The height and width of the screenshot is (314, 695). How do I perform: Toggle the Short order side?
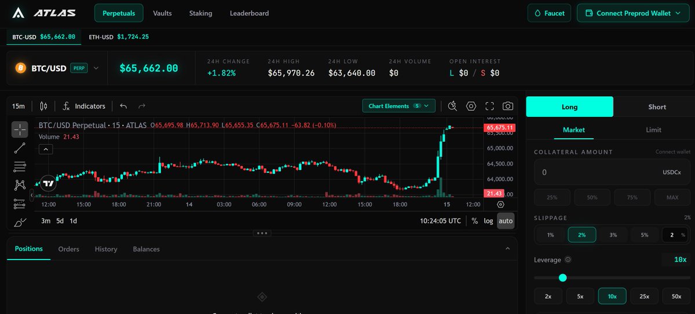click(x=657, y=107)
